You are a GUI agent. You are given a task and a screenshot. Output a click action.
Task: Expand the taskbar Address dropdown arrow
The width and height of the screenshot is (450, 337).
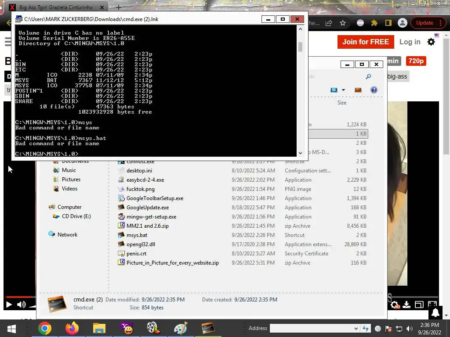tap(356, 328)
